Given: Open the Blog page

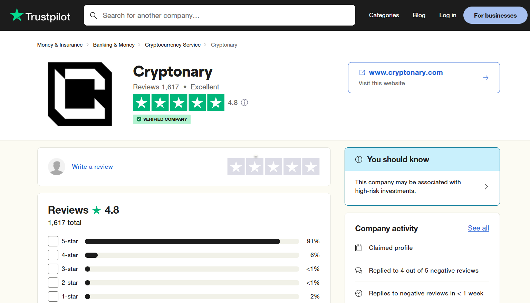Looking at the screenshot, I should [x=419, y=15].
